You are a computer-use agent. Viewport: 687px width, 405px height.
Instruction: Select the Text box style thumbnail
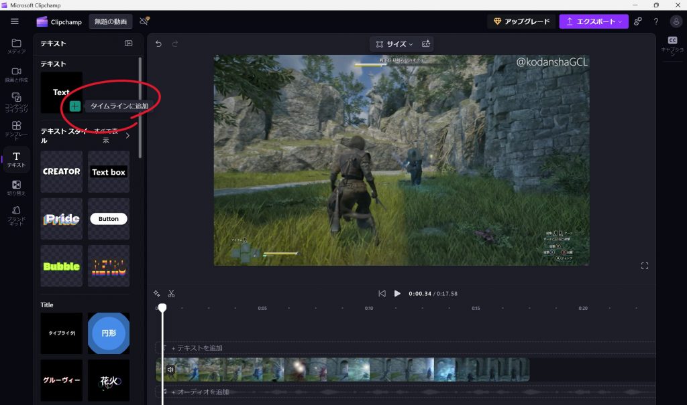(109, 171)
